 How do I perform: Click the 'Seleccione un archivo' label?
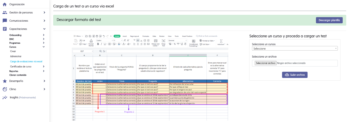coord(264,57)
